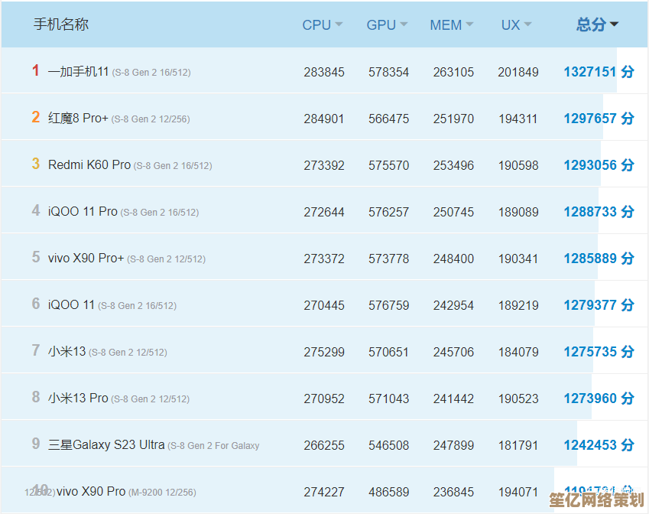Screen dimensions: 649x514
Task: Click the orange rank 2 number
Action: [x=35, y=118]
